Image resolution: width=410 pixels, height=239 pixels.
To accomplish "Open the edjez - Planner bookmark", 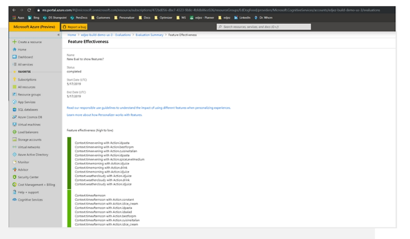I will [202, 18].
